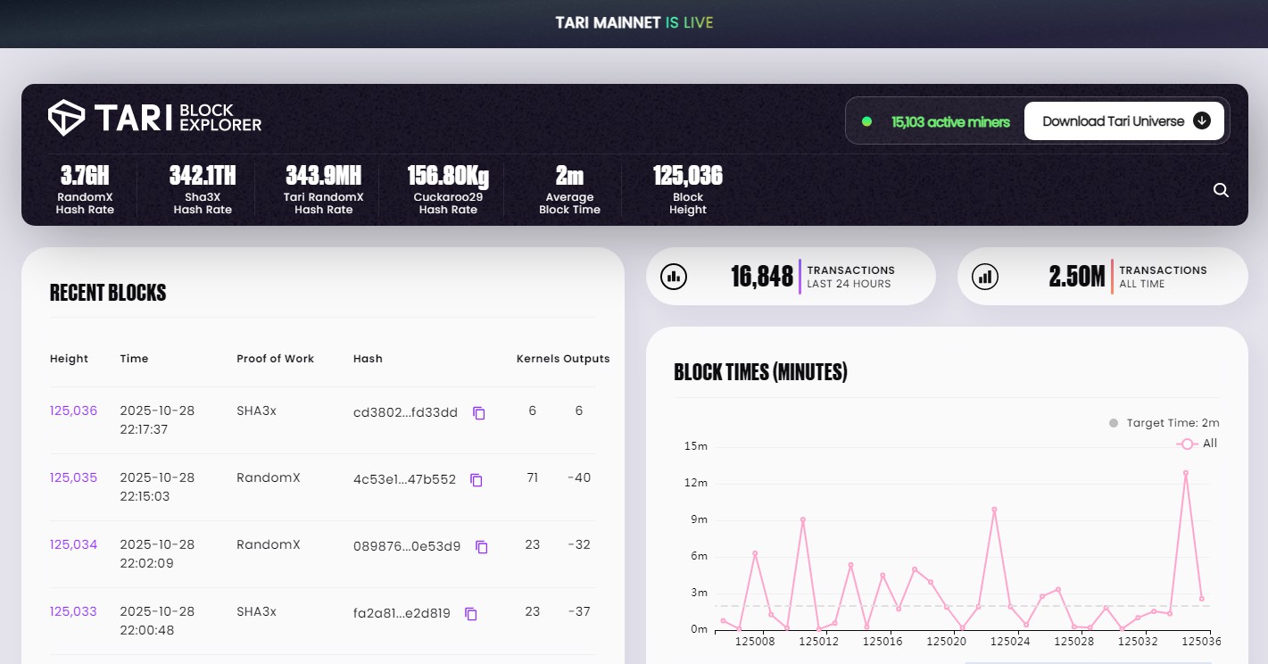Click the Height column header
The height and width of the screenshot is (664, 1268).
(69, 359)
